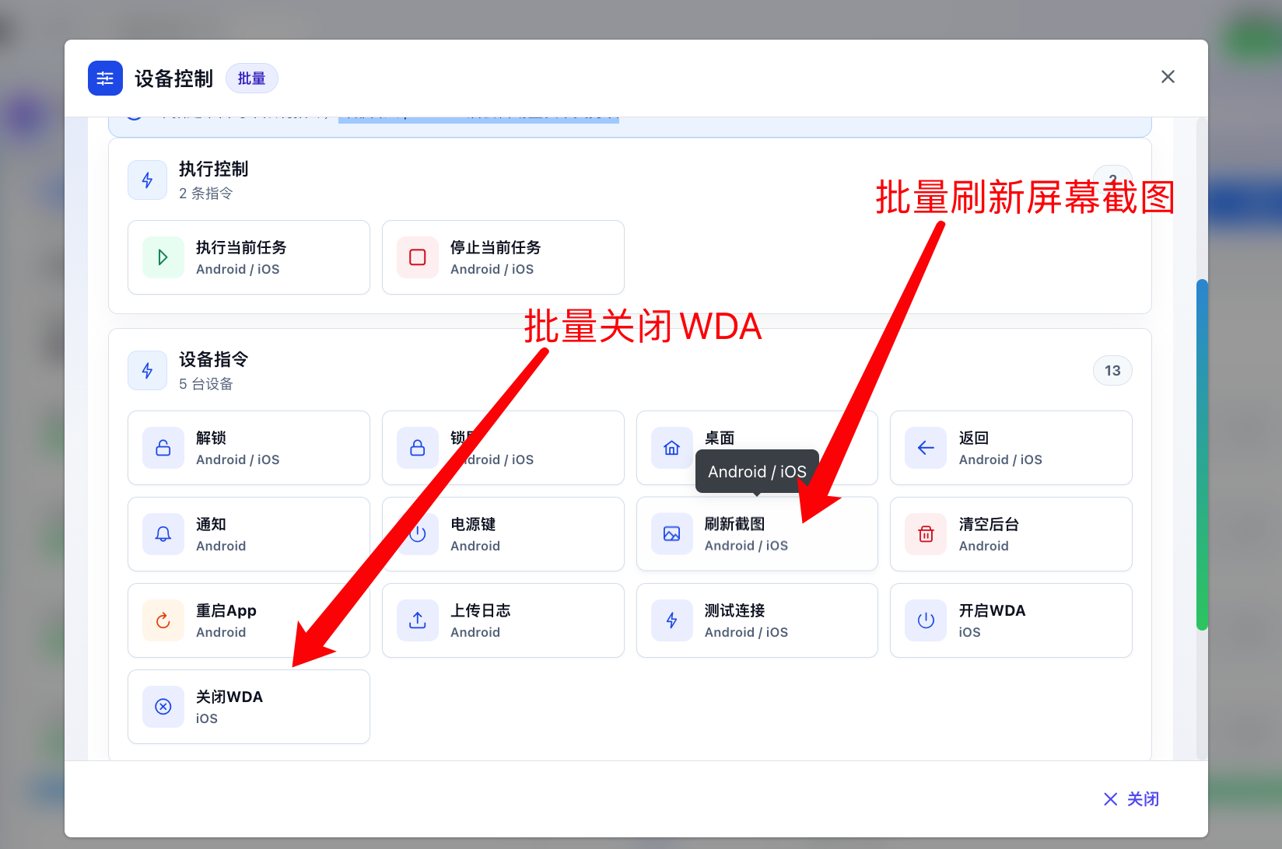Click the 电源键 power card
Image resolution: width=1282 pixels, height=849 pixels.
[503, 534]
